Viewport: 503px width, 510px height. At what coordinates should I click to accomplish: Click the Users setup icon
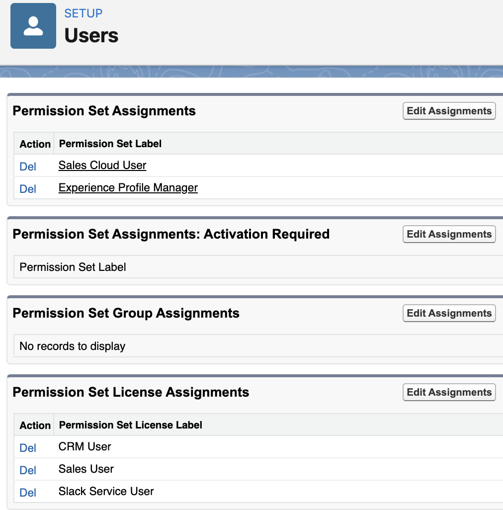pyautogui.click(x=33, y=26)
